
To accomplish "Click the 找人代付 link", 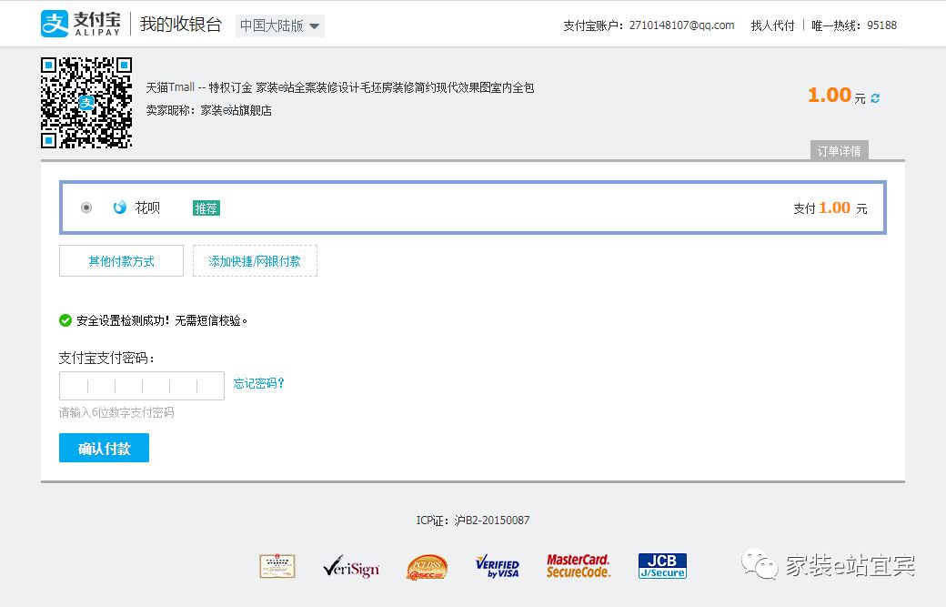I will (772, 25).
